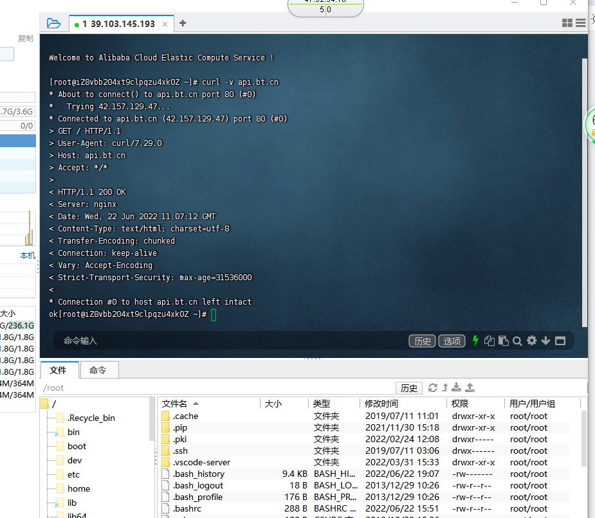This screenshot has width=595, height=518.
Task: Select the .bashrc file
Action: [364, 508]
